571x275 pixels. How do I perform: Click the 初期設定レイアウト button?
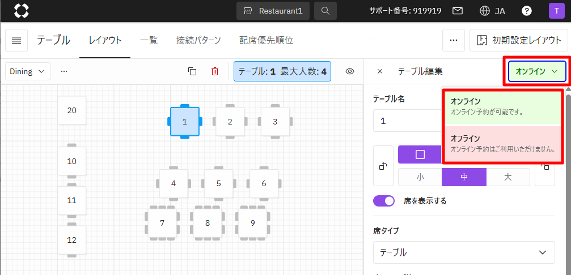520,40
